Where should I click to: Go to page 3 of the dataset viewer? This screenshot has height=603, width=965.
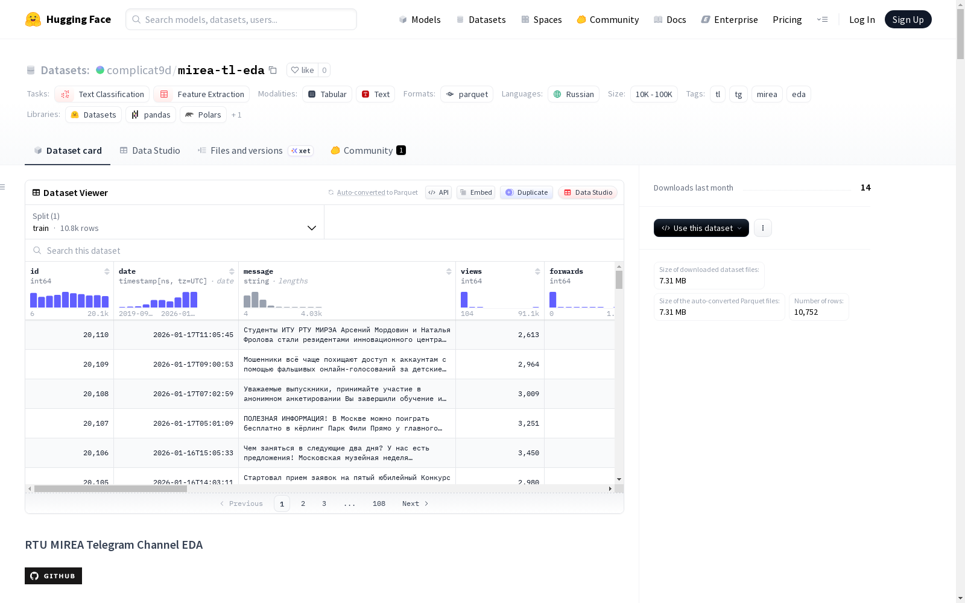(324, 504)
